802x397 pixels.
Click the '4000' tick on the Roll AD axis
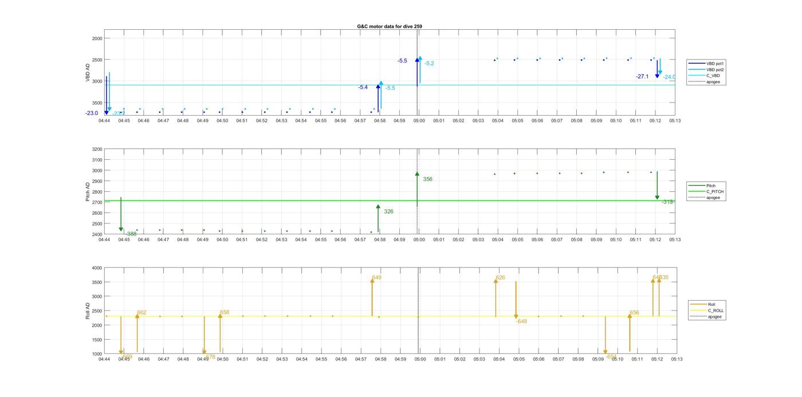pyautogui.click(x=97, y=268)
